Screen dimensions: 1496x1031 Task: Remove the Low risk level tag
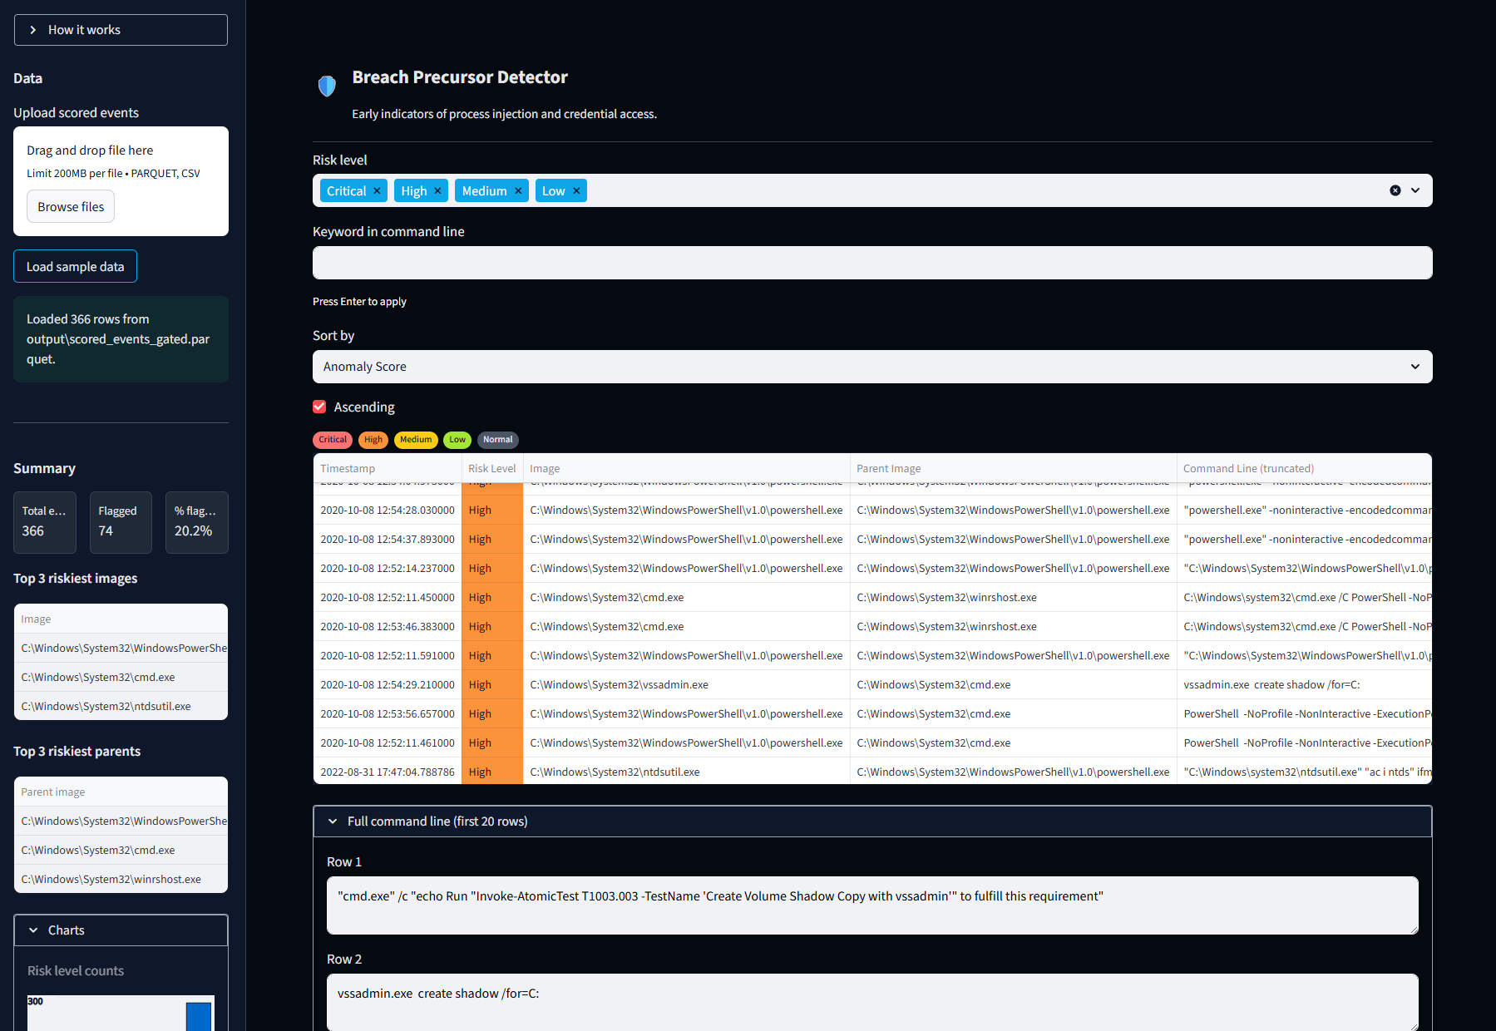pyautogui.click(x=576, y=191)
